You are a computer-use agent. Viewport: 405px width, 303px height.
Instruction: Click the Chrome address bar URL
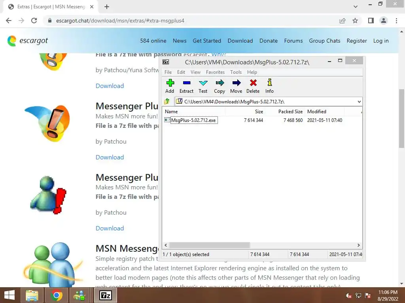tap(120, 21)
